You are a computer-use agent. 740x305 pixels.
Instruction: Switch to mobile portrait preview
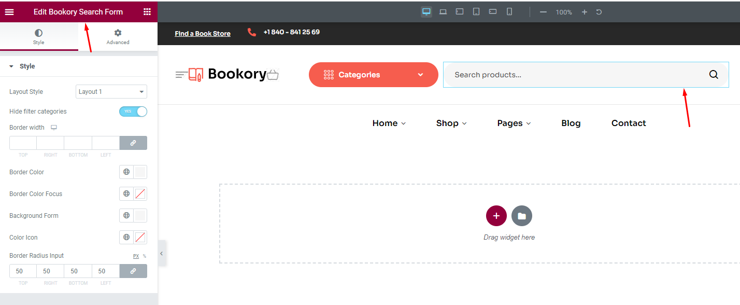pos(509,11)
